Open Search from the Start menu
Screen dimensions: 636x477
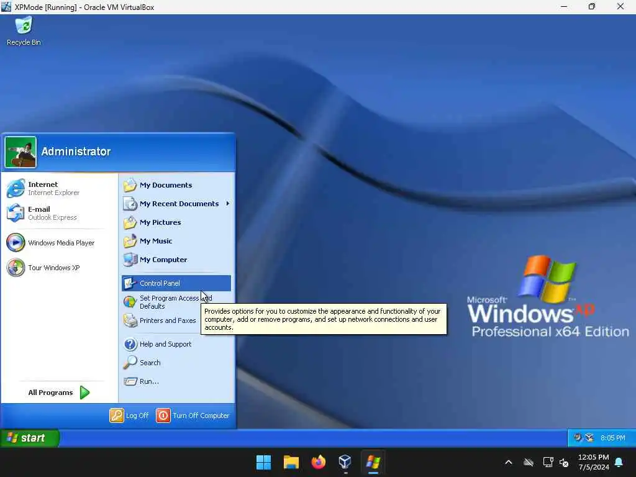tap(142, 363)
